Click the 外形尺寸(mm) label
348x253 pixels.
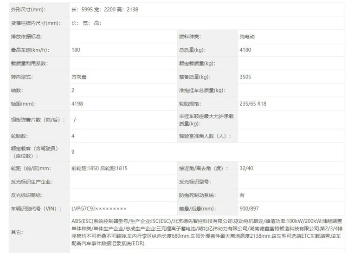[x=28, y=10]
